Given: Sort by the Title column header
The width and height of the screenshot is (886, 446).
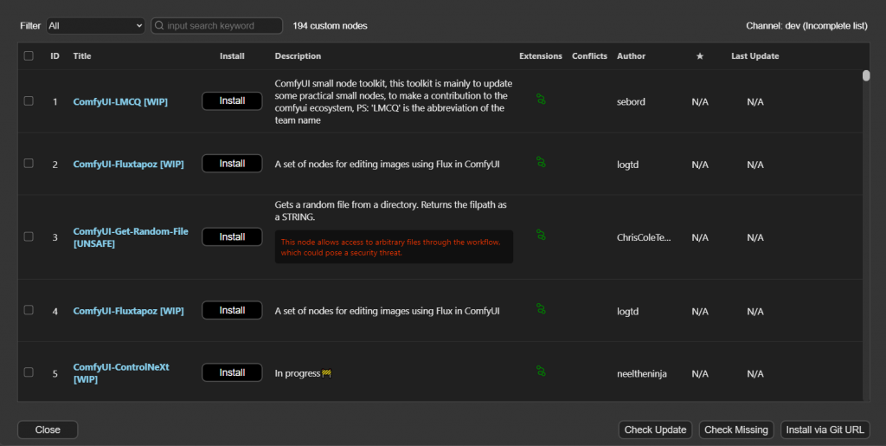Looking at the screenshot, I should click(82, 56).
